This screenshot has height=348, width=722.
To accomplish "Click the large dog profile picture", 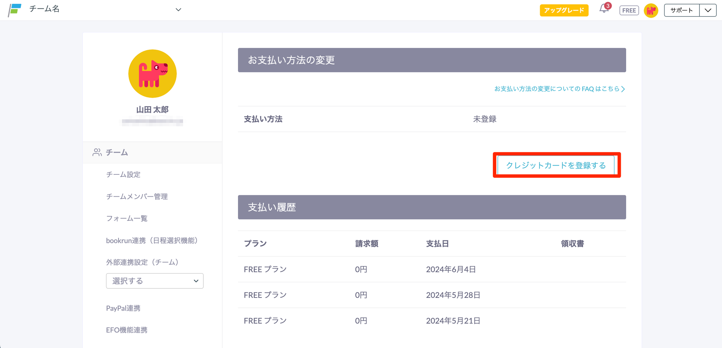I will [152, 73].
